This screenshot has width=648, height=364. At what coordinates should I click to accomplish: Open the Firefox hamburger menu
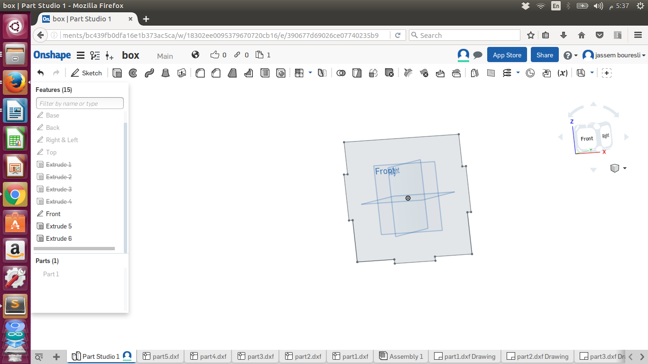point(638,35)
